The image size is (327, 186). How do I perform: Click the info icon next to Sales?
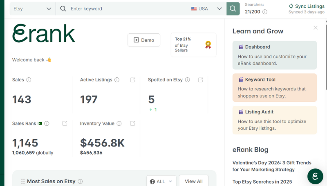(x=29, y=80)
